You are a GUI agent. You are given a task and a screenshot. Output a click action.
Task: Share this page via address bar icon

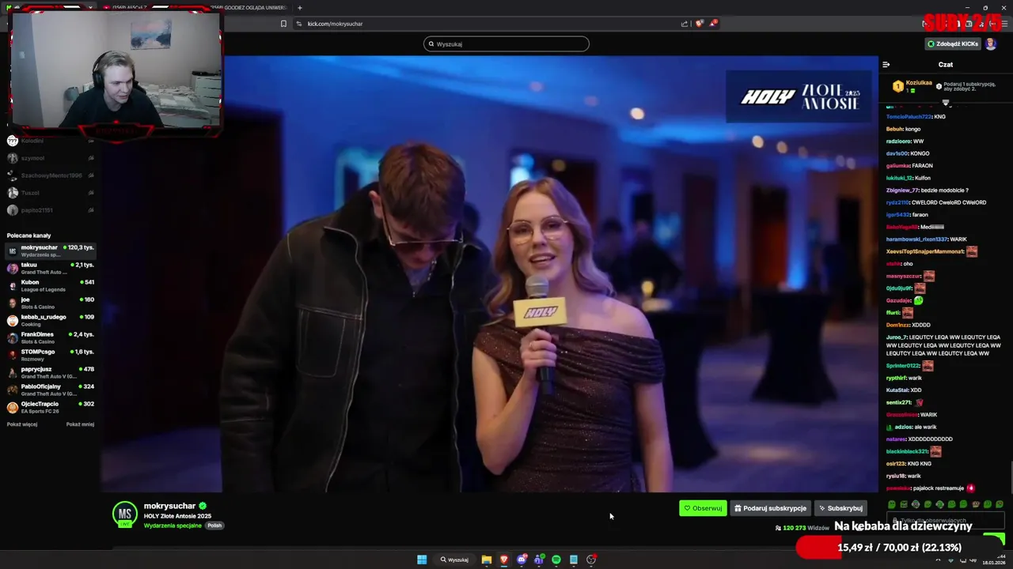coord(685,24)
